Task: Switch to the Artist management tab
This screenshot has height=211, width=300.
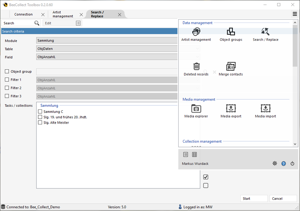Action: coord(63,14)
